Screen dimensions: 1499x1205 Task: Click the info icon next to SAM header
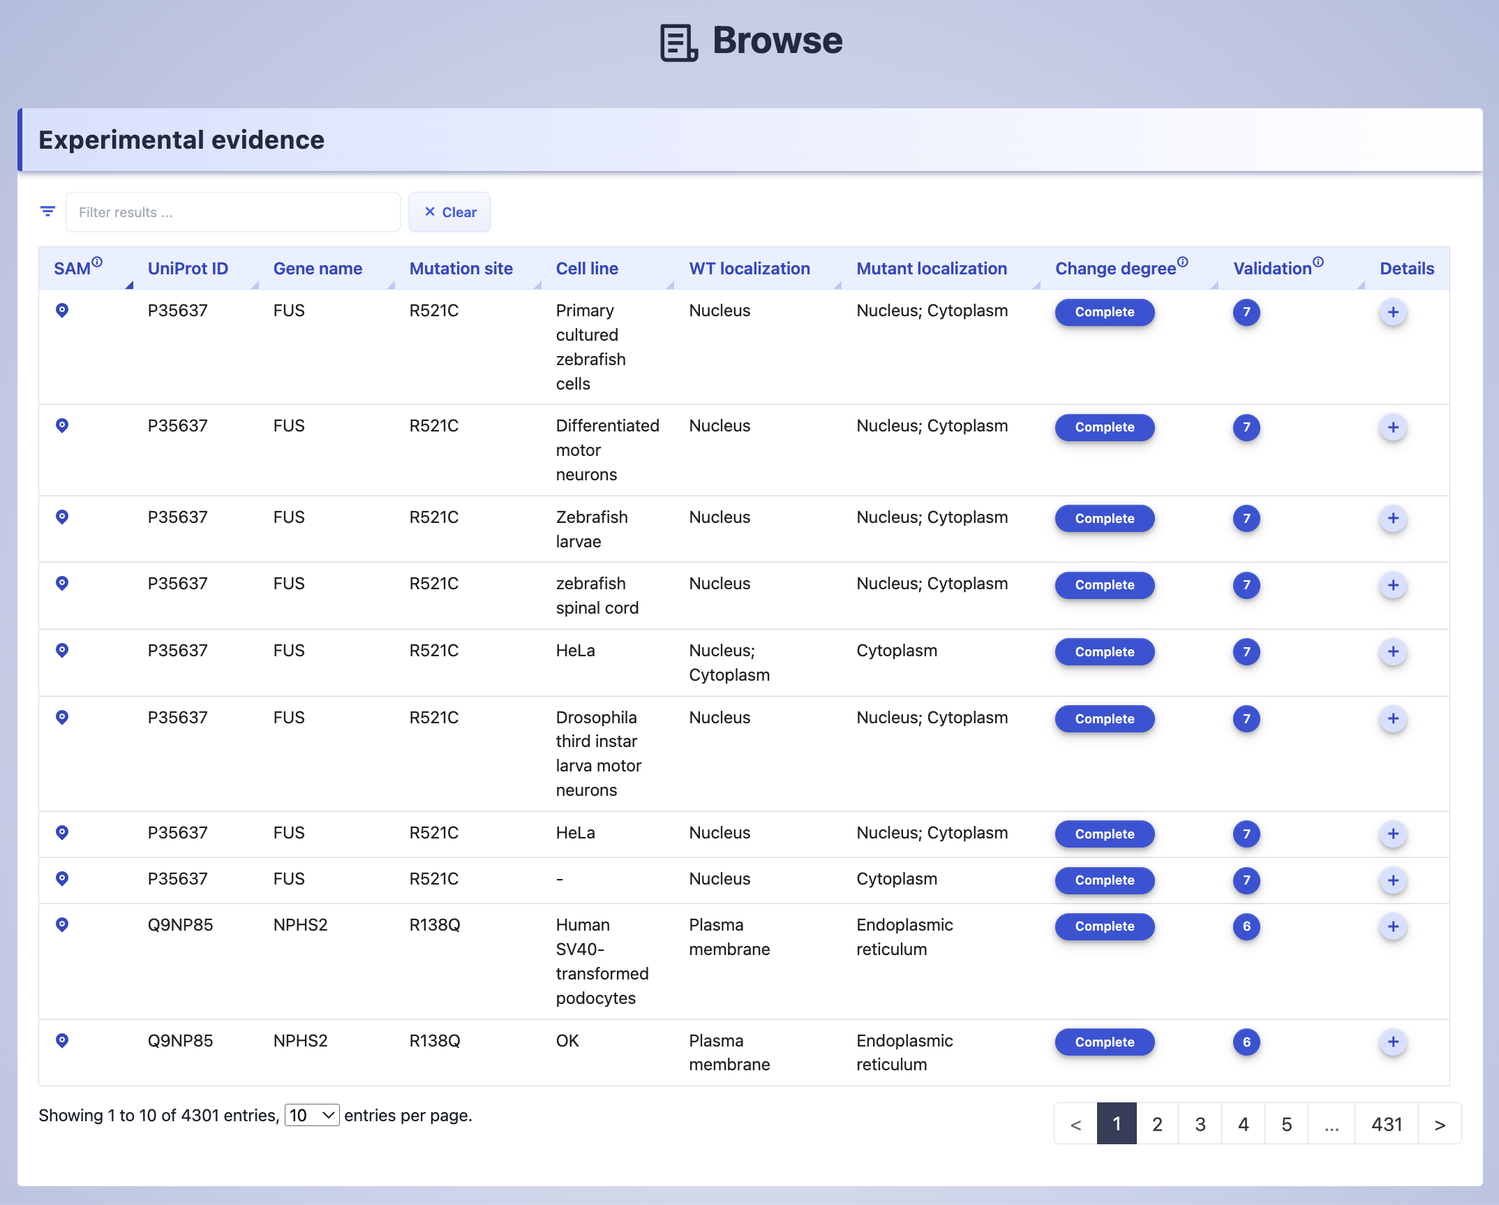click(x=97, y=263)
